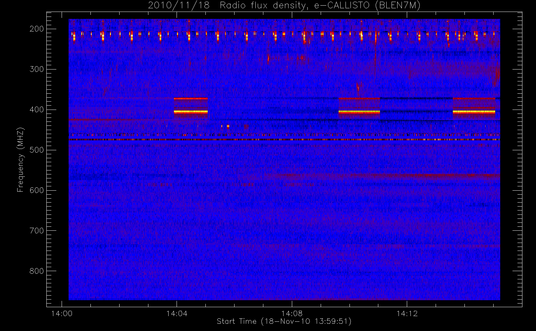This screenshot has width=536, height=331.
Task: Click the 14:04 time tick label
Action: coord(177,313)
